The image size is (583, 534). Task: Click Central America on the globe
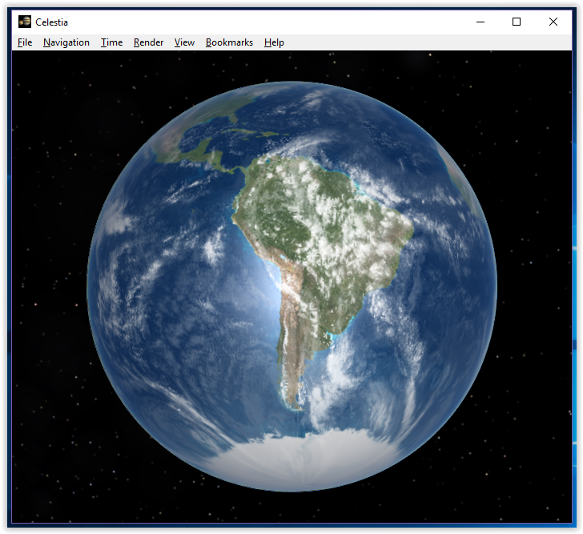point(200,155)
